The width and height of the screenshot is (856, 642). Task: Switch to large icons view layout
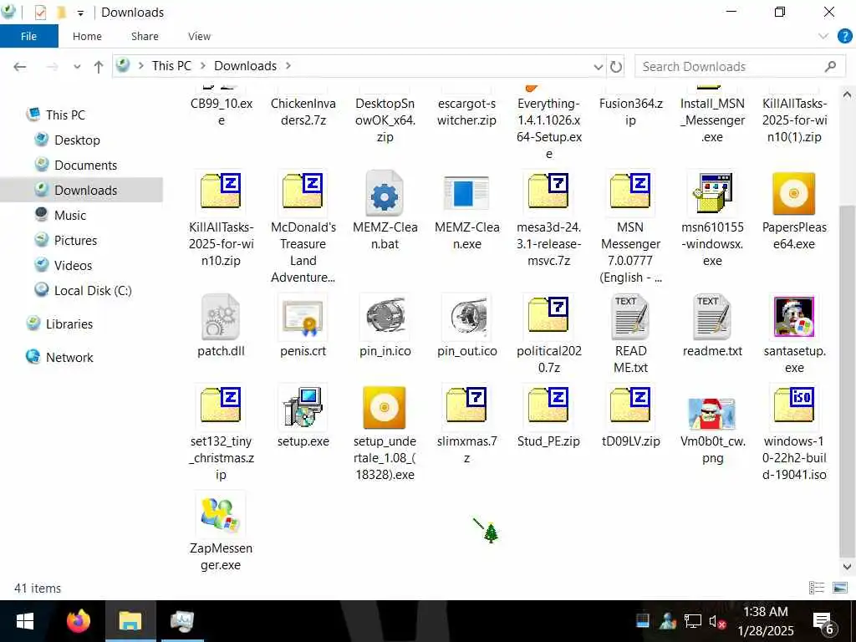point(839,588)
